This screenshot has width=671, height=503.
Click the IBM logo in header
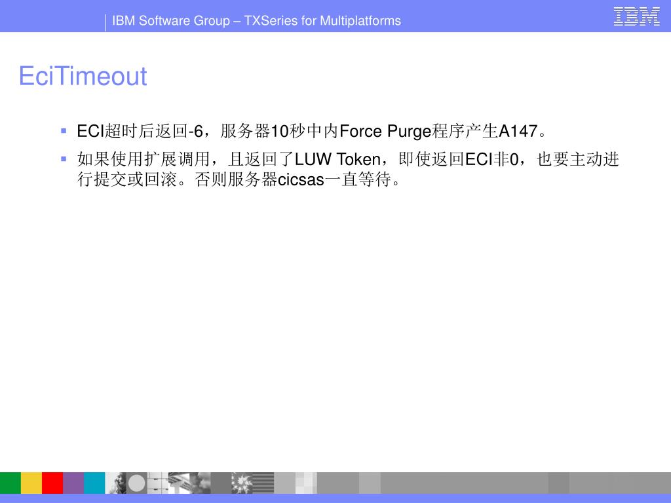pos(636,16)
